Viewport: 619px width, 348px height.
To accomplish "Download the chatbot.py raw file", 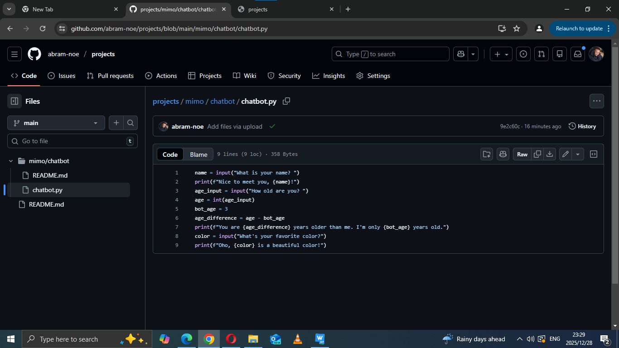I will click(550, 154).
